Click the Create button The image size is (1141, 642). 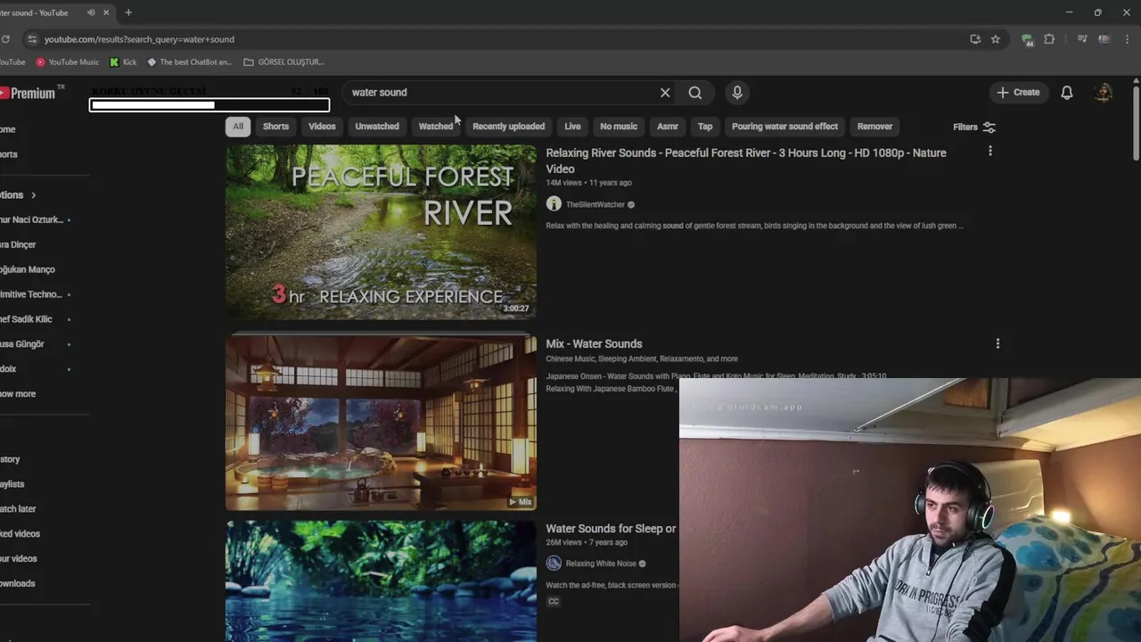tap(1018, 93)
